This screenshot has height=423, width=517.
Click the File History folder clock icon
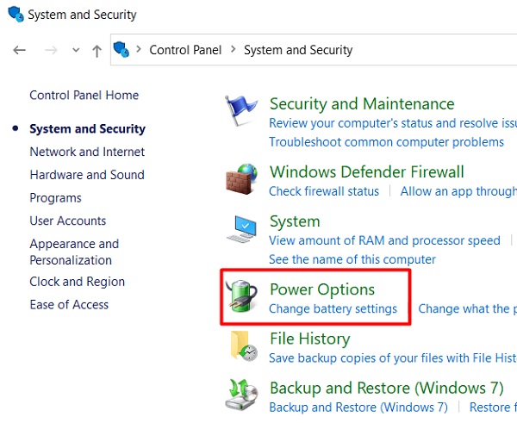click(244, 345)
